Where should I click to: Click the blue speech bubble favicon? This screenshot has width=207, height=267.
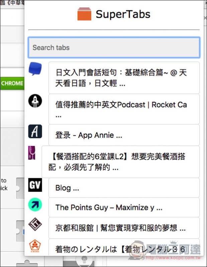tap(35, 69)
